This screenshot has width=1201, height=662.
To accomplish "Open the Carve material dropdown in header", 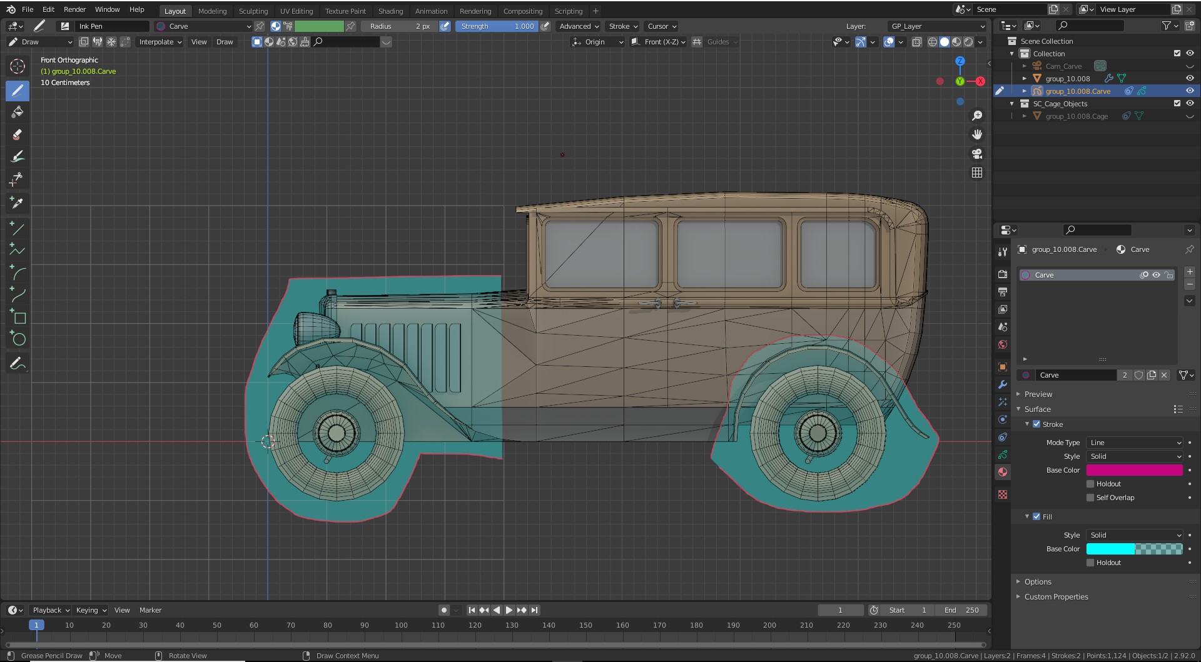I will (203, 26).
